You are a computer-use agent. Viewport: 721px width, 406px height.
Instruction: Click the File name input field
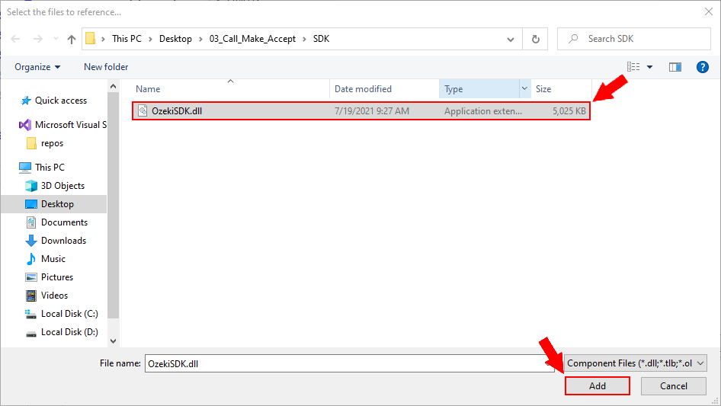tap(350, 363)
